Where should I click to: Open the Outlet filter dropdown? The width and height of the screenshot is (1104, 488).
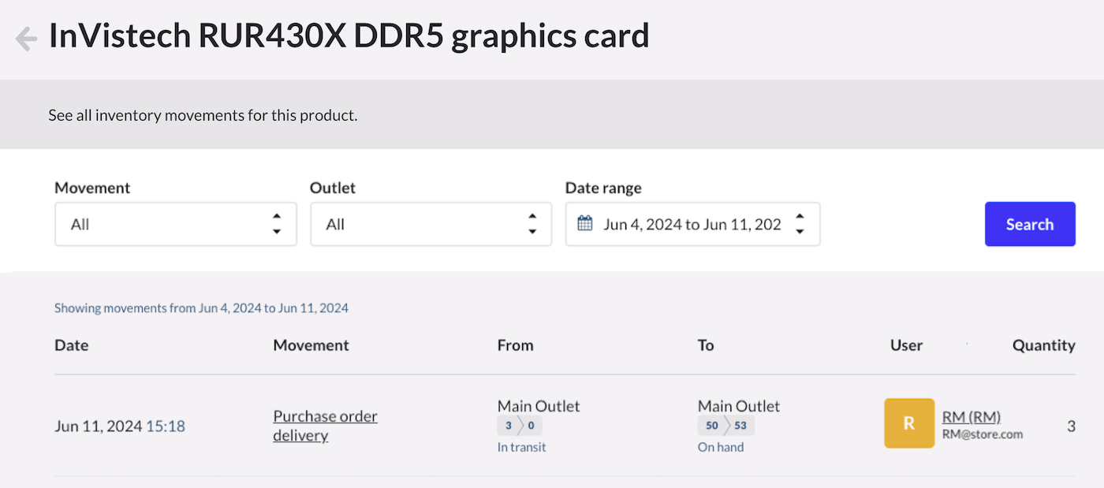[x=431, y=225]
